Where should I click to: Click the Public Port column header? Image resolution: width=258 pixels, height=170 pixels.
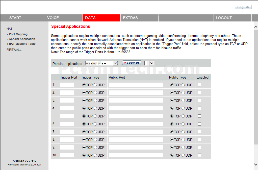click(117, 77)
